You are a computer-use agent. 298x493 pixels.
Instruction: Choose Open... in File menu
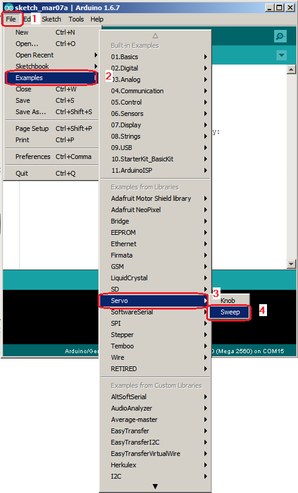pyautogui.click(x=52, y=44)
